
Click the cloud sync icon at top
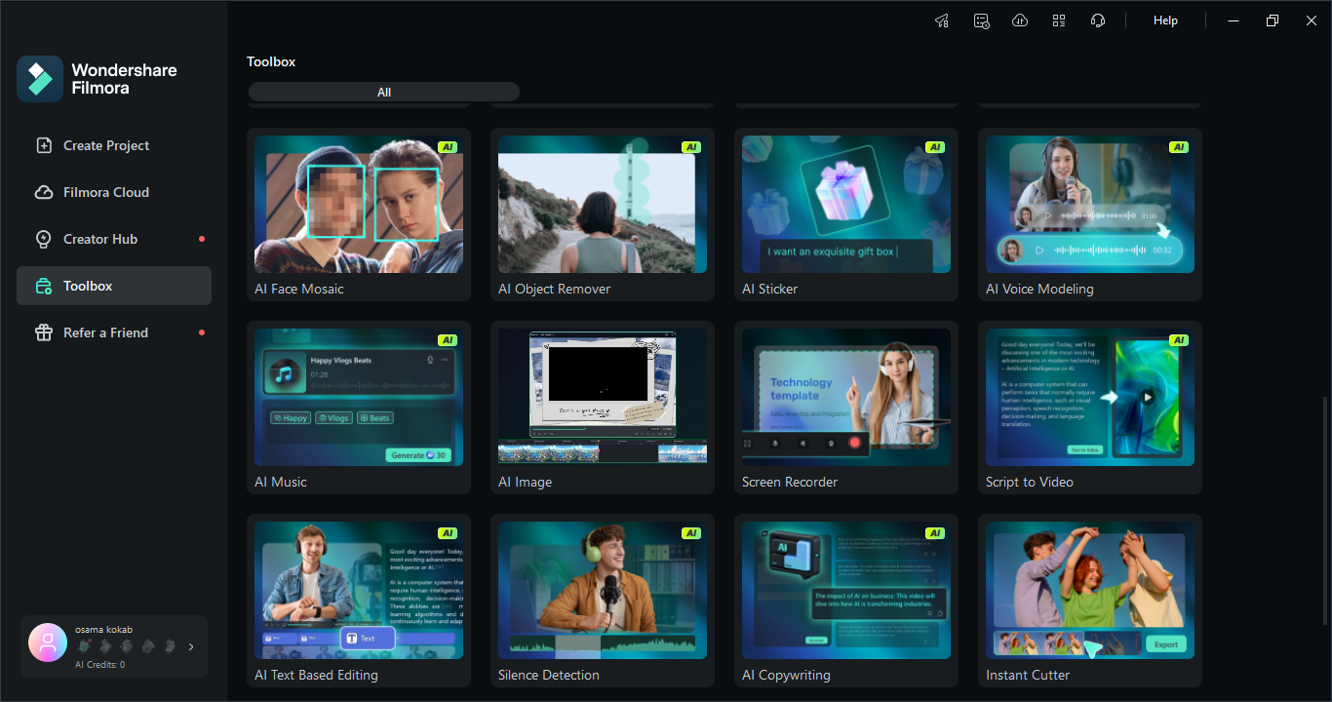coord(1020,20)
